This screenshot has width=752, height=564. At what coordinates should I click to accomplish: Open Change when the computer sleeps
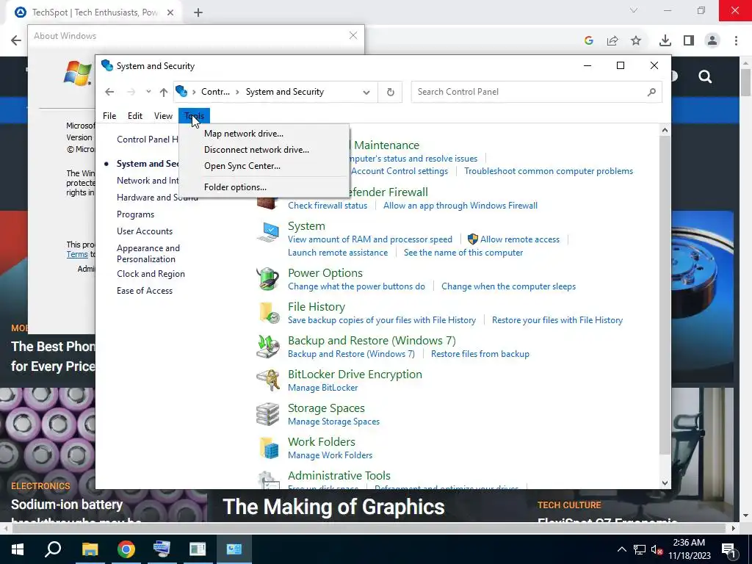pyautogui.click(x=508, y=286)
